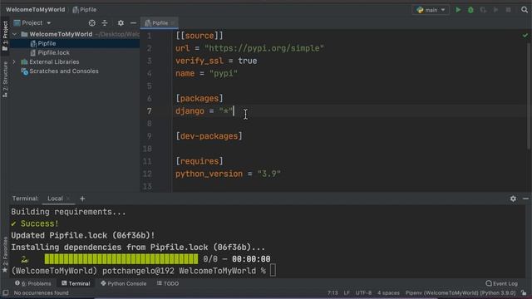Viewport: 532px width, 299px height.
Task: Close the Local terminal tab
Action: coord(68,199)
